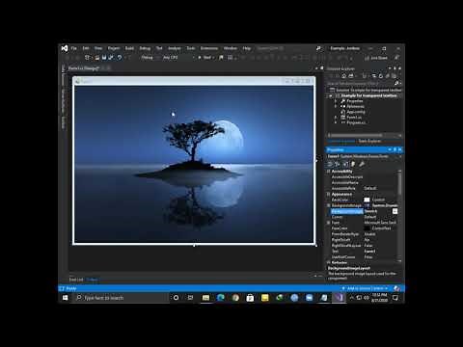The height and width of the screenshot is (347, 463).
Task: Click the ForeColor black color swatch
Action: [367, 228]
